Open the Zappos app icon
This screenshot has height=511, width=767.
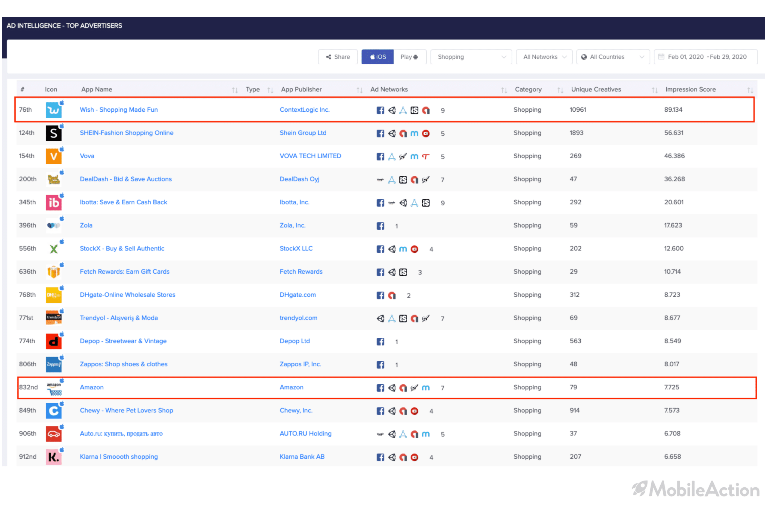[x=54, y=365]
